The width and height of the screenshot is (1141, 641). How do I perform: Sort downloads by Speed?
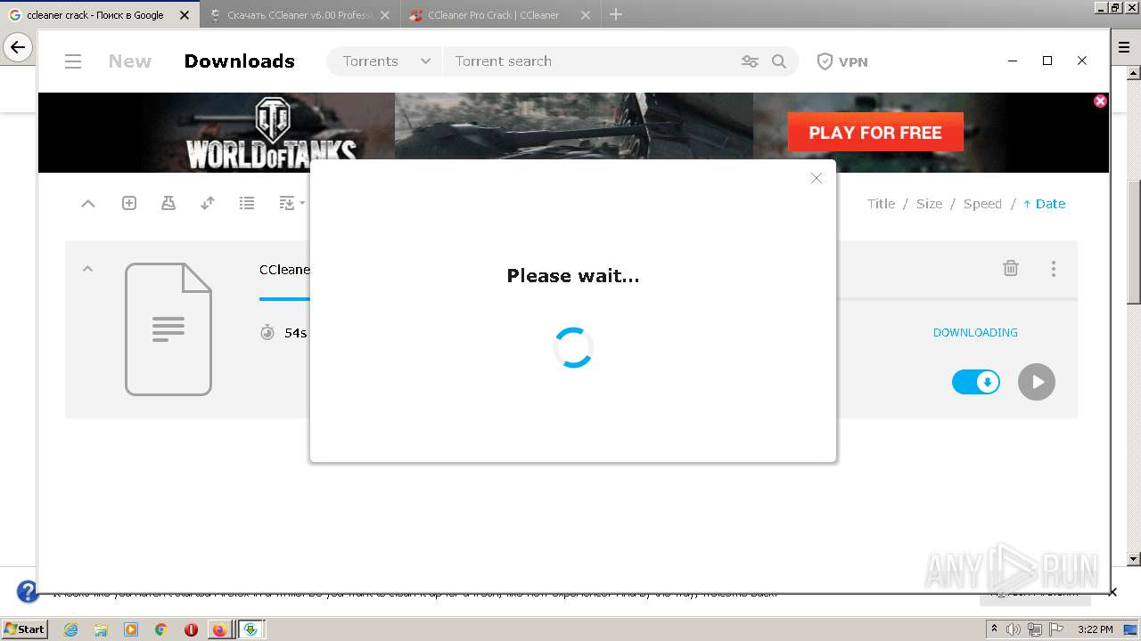[x=982, y=204]
